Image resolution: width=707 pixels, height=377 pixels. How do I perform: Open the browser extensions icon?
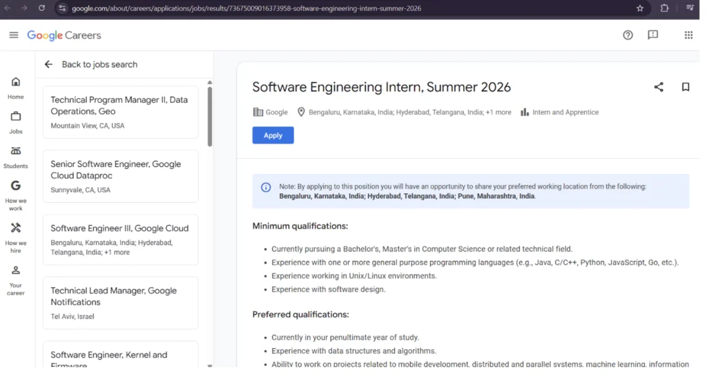click(664, 8)
